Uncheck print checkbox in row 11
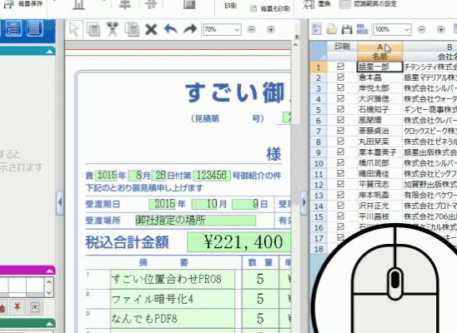This screenshot has width=457, height=333. click(340, 173)
